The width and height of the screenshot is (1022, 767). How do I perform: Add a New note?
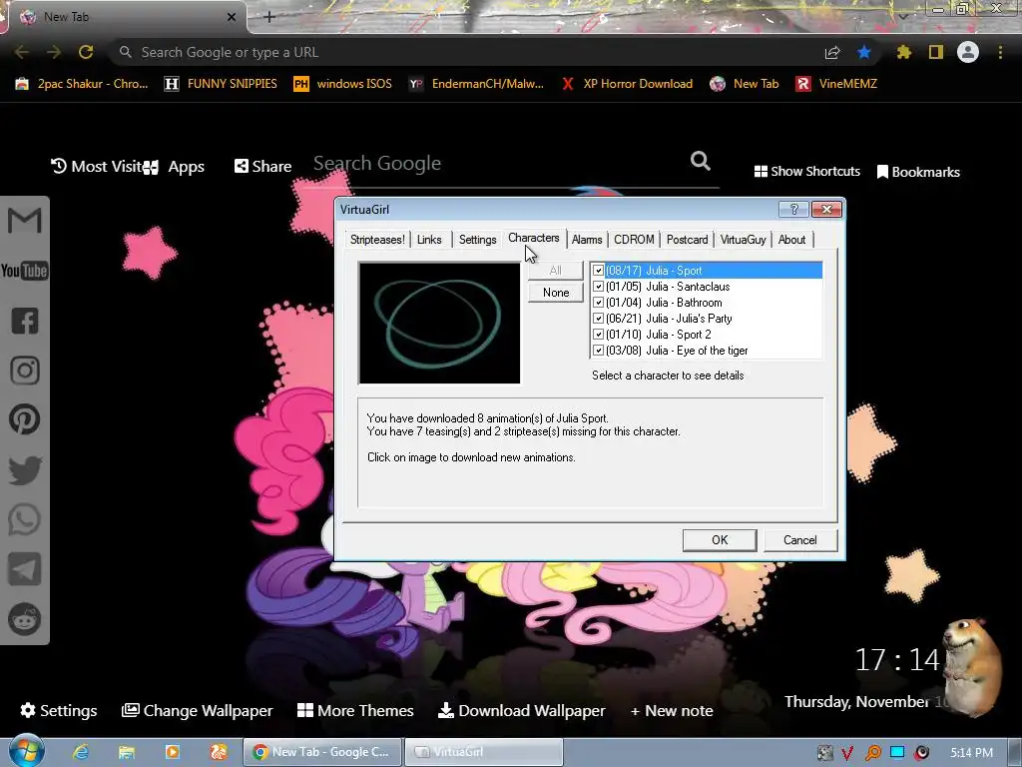coord(672,710)
